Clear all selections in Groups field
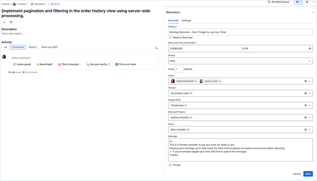The width and height of the screenshot is (317, 181). point(306,93)
